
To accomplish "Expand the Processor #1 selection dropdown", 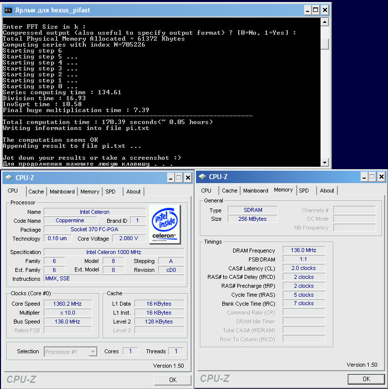I will (x=93, y=351).
